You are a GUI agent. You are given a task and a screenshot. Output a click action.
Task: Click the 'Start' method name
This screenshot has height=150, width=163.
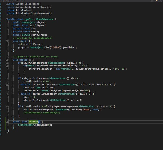point(23,41)
